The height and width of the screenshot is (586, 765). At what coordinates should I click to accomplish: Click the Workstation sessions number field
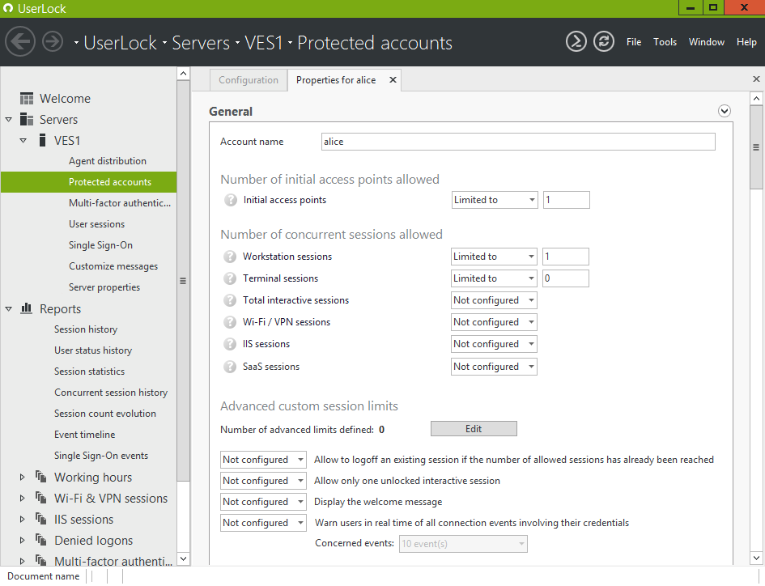[566, 257]
